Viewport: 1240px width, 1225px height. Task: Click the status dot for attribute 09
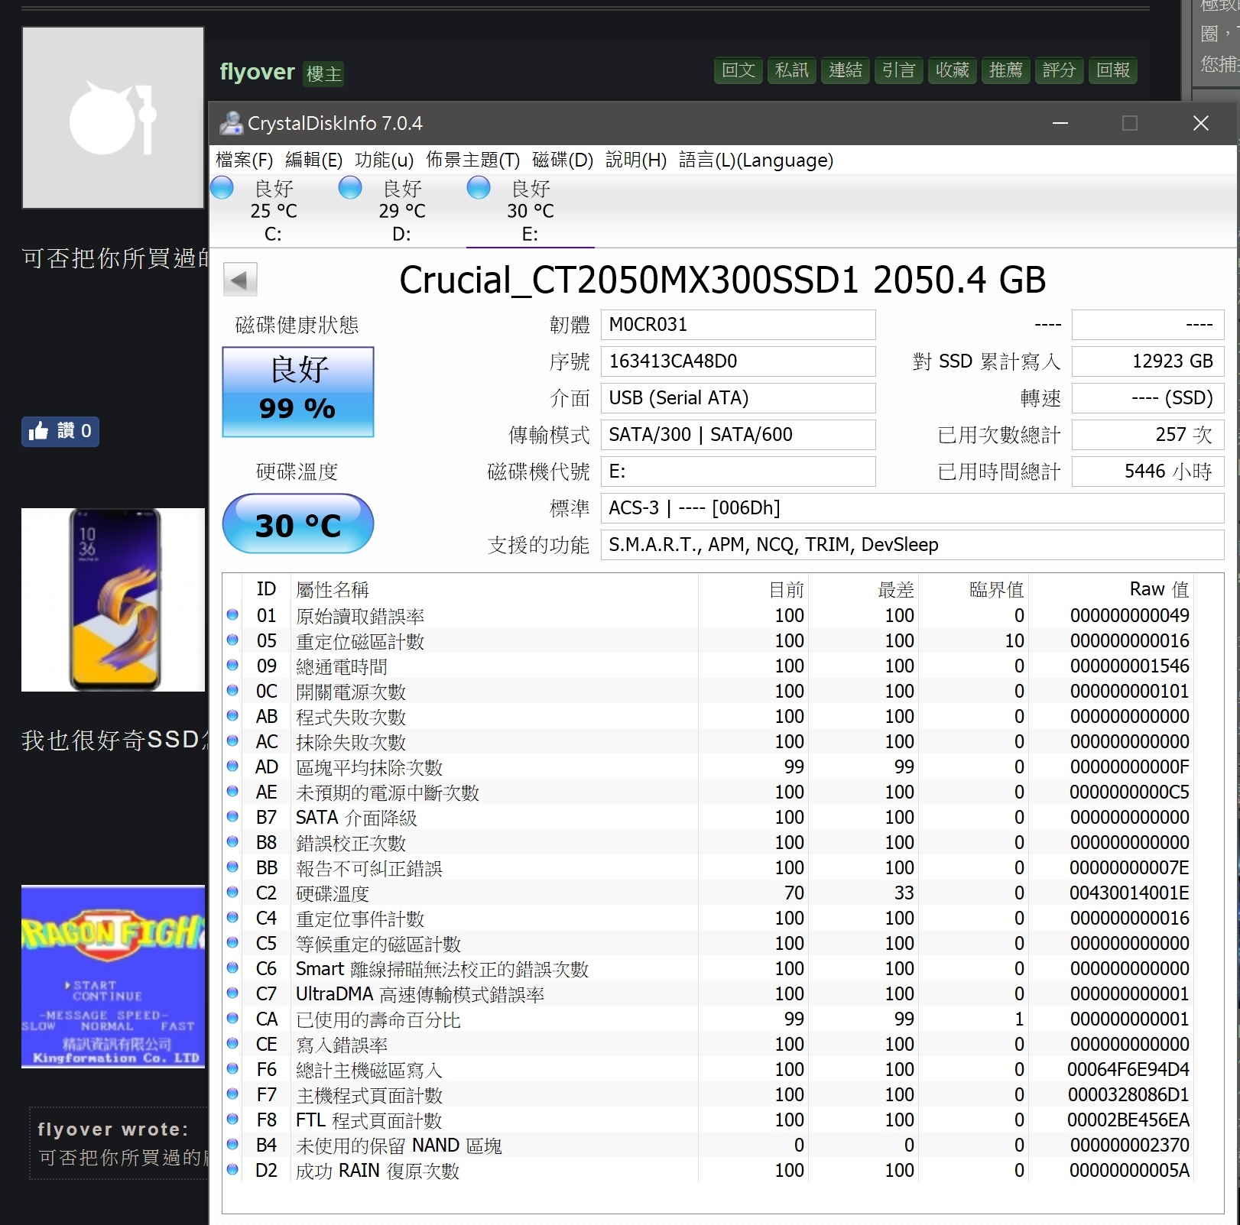(x=232, y=665)
